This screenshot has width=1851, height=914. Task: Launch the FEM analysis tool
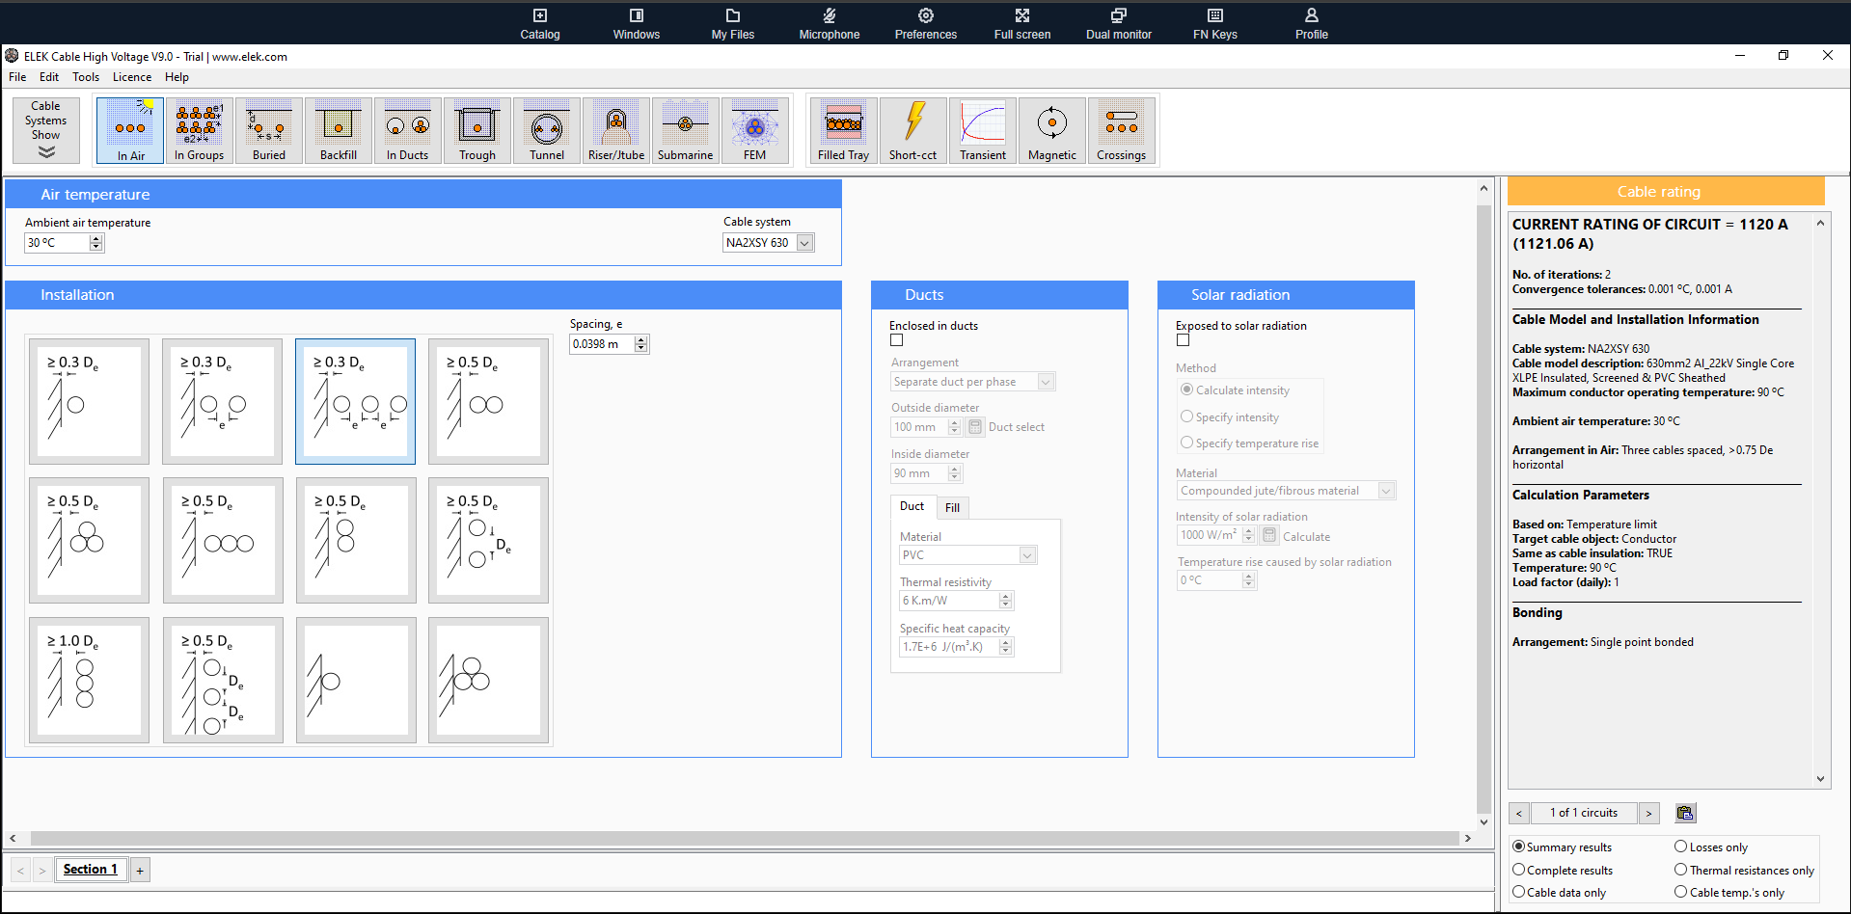[755, 130]
